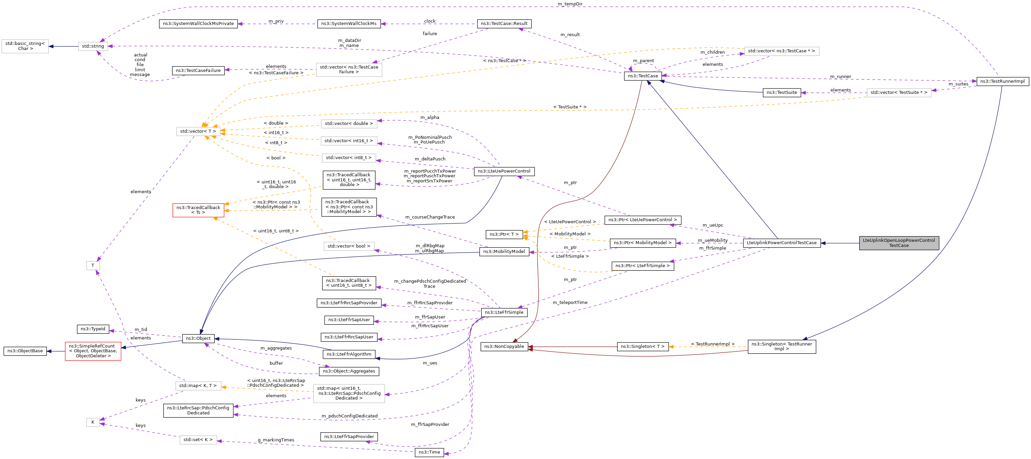Click the LteUplinkOpenLoopPowerControlTestCase gray node
This screenshot has height=459, width=1031.
coord(898,243)
